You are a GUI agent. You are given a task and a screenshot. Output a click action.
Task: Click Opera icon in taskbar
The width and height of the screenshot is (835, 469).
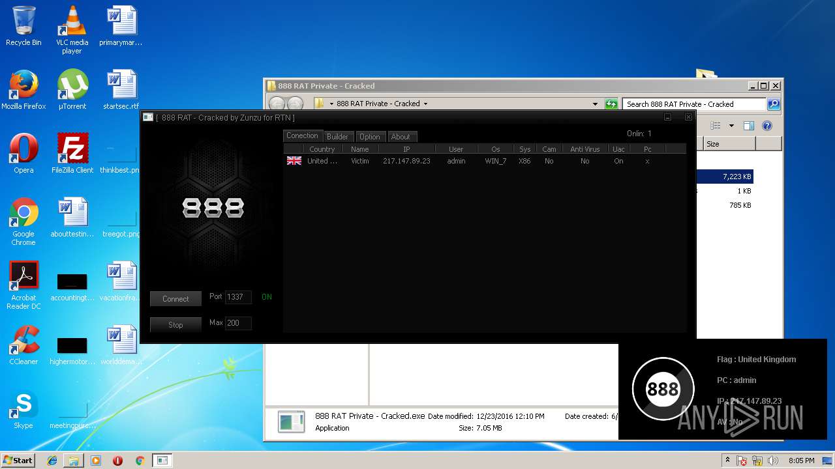pos(117,461)
